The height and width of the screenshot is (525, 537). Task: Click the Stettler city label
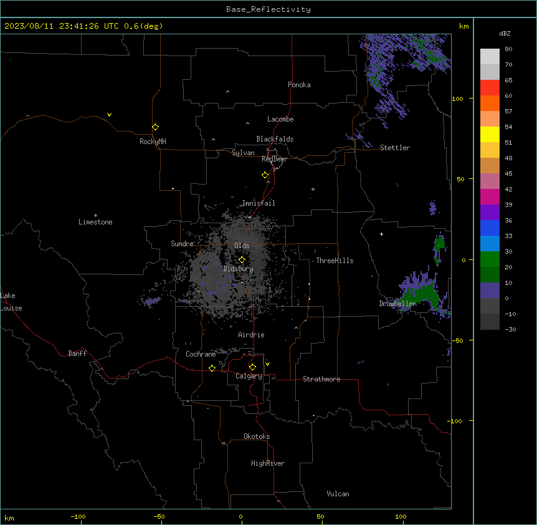pos(395,148)
